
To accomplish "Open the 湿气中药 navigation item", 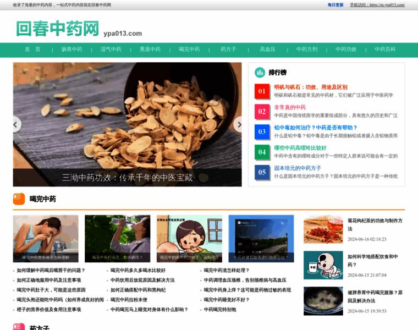I will [111, 50].
